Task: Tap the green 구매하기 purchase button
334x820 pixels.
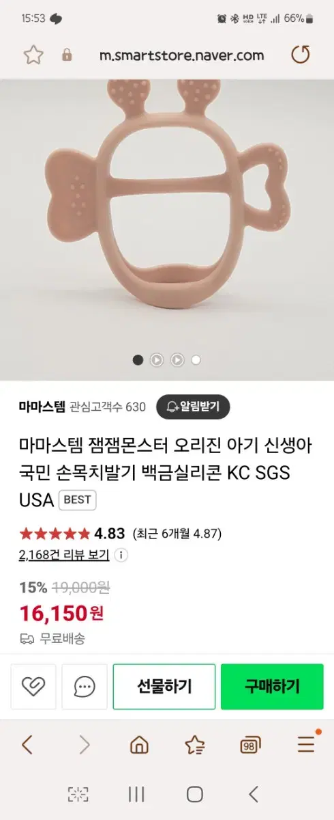Action: coord(272,686)
